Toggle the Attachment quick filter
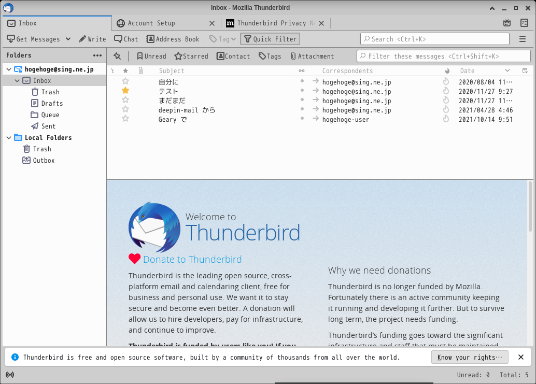 point(312,56)
